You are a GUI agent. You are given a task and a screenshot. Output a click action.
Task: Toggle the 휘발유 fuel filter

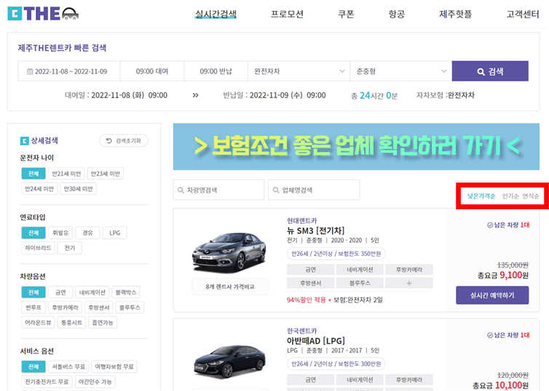click(60, 233)
